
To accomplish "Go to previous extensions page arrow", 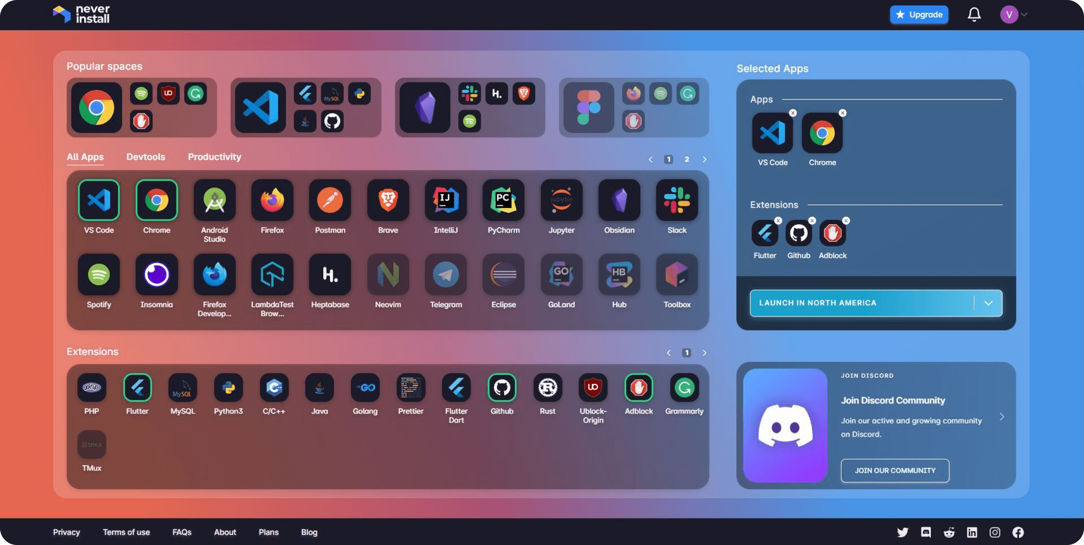I will click(x=669, y=353).
